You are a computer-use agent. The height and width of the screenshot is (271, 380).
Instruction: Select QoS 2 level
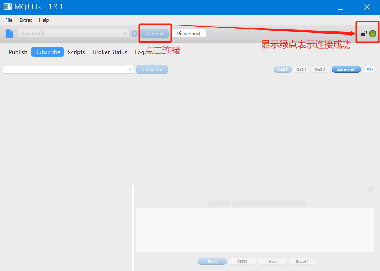(x=320, y=69)
